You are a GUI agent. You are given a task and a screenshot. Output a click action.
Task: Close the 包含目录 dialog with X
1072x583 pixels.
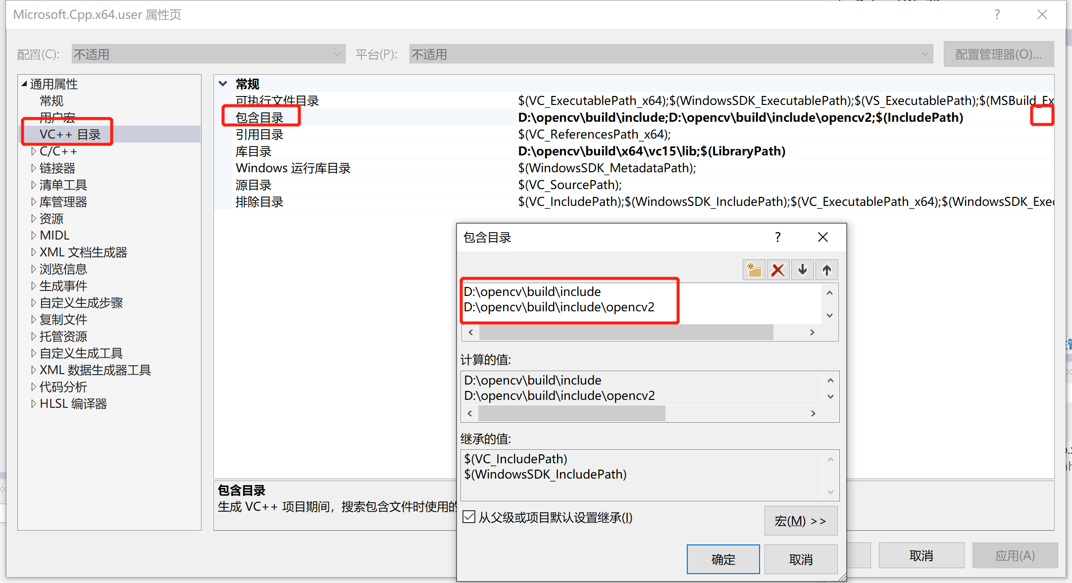[822, 238]
